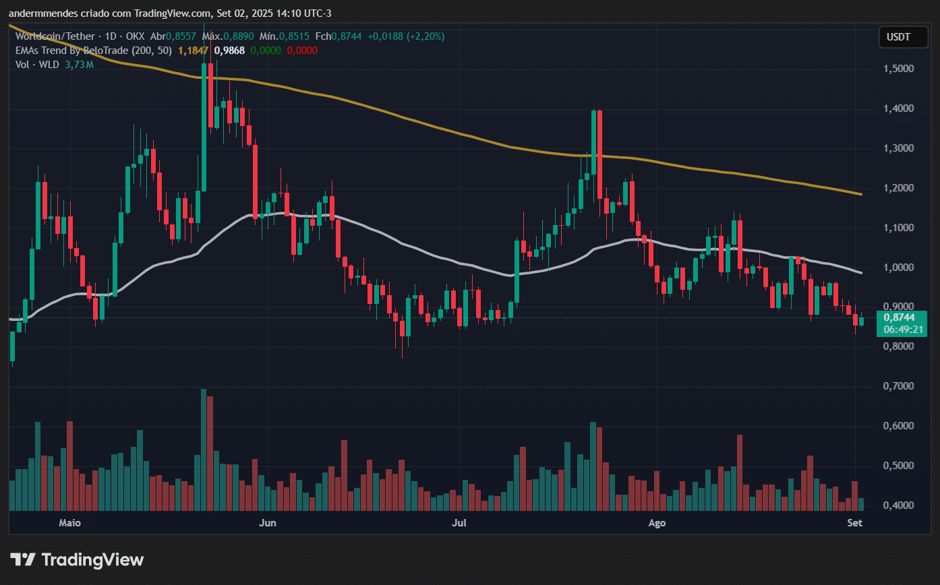Click the 0,9000 price axis label
Viewport: 940px width, 585px height.
click(x=898, y=307)
